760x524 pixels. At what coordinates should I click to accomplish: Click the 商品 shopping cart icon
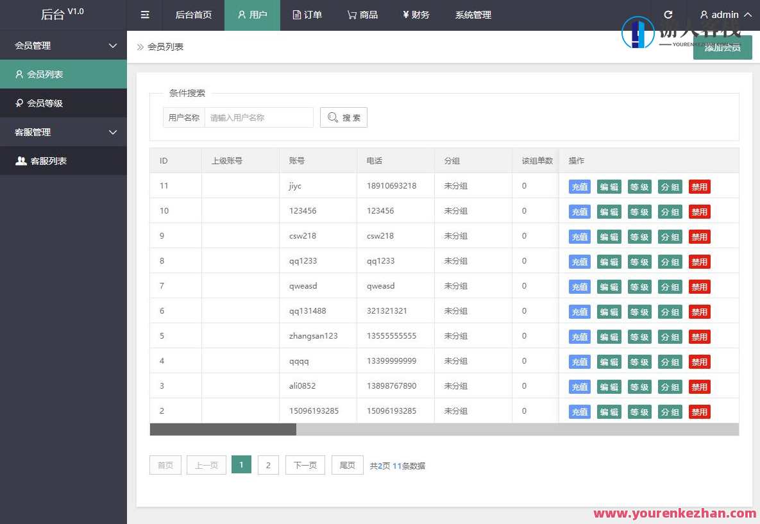click(x=362, y=14)
